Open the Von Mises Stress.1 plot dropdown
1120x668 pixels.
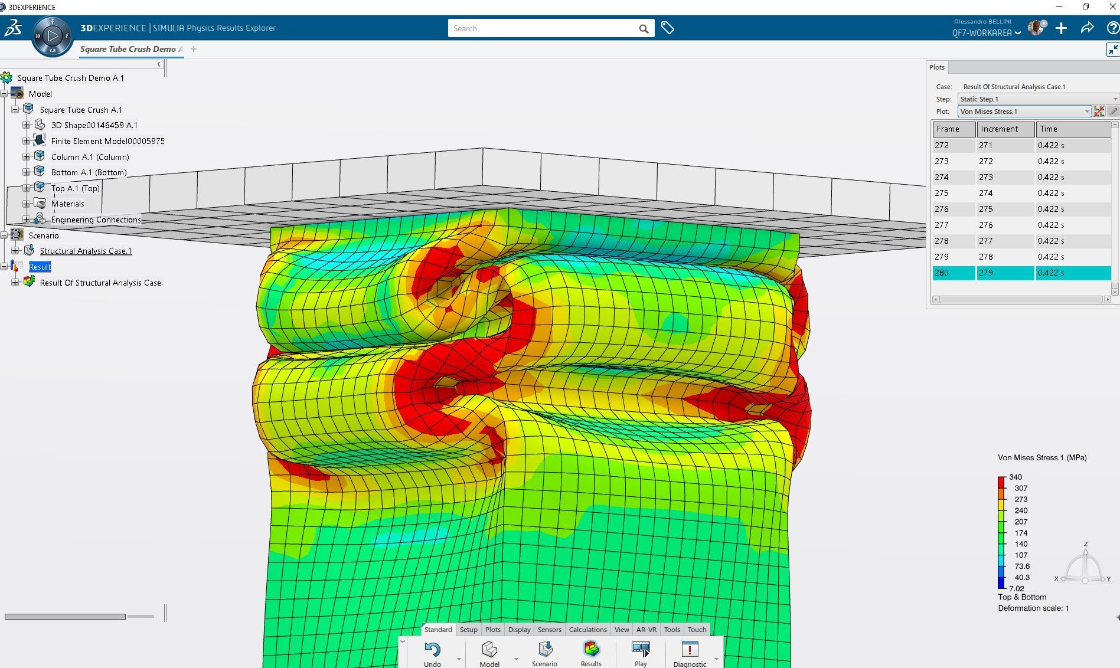coord(1086,111)
